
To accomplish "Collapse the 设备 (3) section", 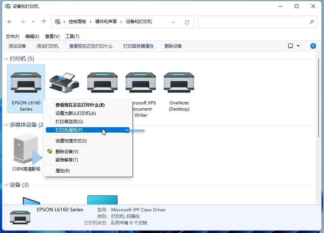I will coord(6,185).
